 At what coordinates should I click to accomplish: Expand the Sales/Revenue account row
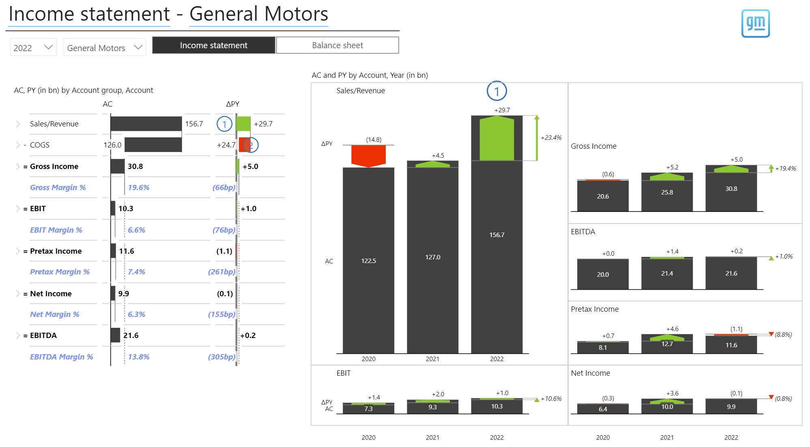[x=18, y=124]
